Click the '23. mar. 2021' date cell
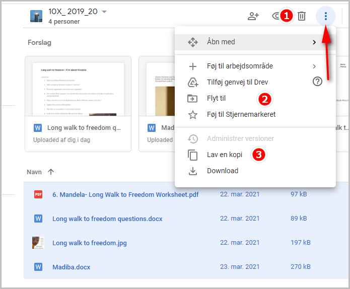 [x=240, y=267]
